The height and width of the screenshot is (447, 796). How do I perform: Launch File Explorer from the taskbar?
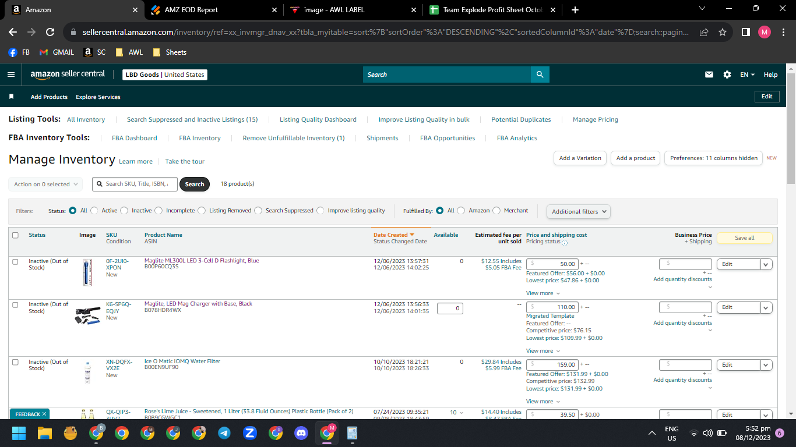pyautogui.click(x=45, y=433)
